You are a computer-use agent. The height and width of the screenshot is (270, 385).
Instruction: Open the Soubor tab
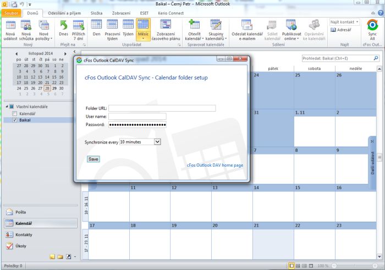click(x=12, y=13)
